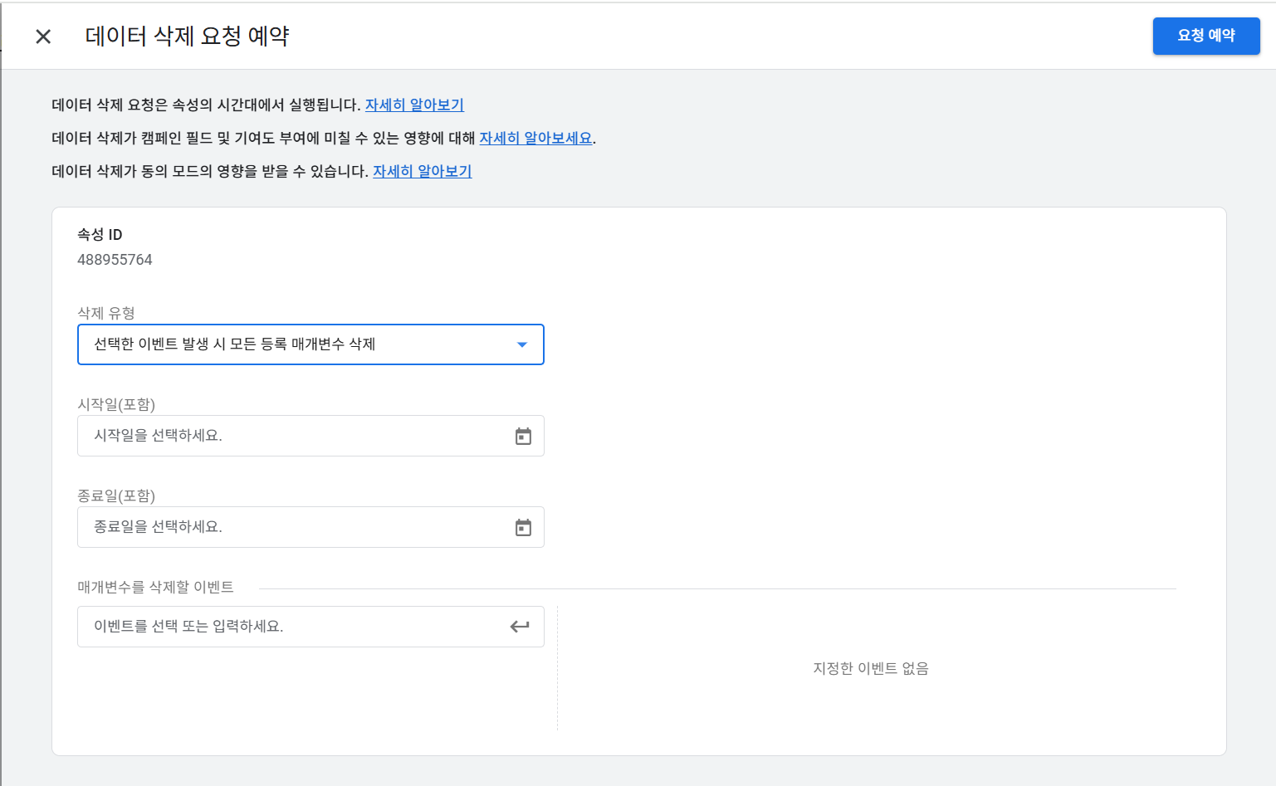Screen dimensions: 1276x786
Task: Open the calendar icon for 종료일
Action: tap(523, 527)
